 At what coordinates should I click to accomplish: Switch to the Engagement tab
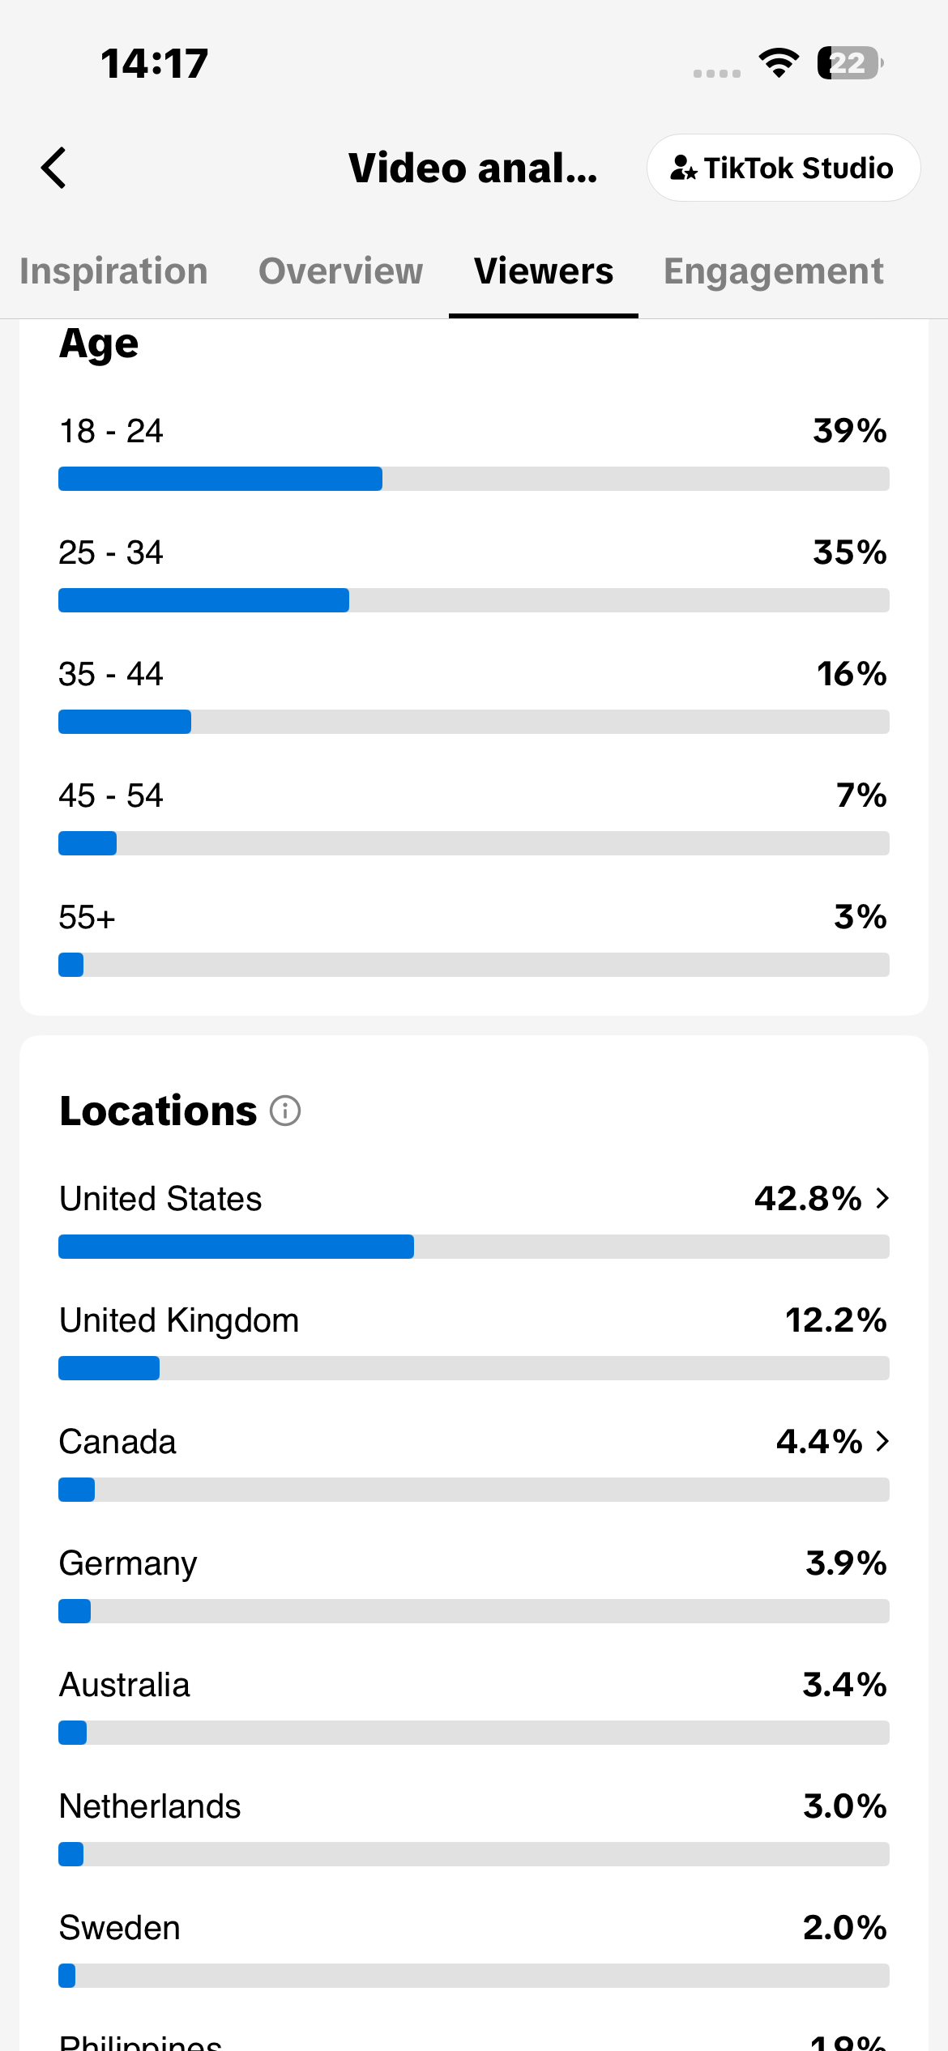pyautogui.click(x=774, y=271)
